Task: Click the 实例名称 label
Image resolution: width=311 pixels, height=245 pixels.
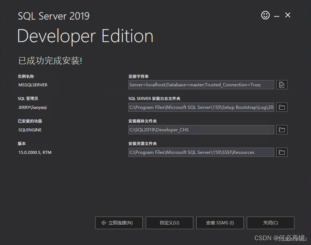Action: pos(26,76)
